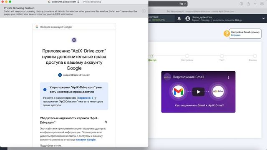Click the channel avatar on video thumbnail
Screen dimensions: 267x150
167,77
